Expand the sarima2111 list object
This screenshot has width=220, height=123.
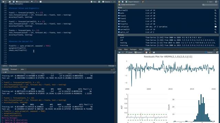(119, 29)
